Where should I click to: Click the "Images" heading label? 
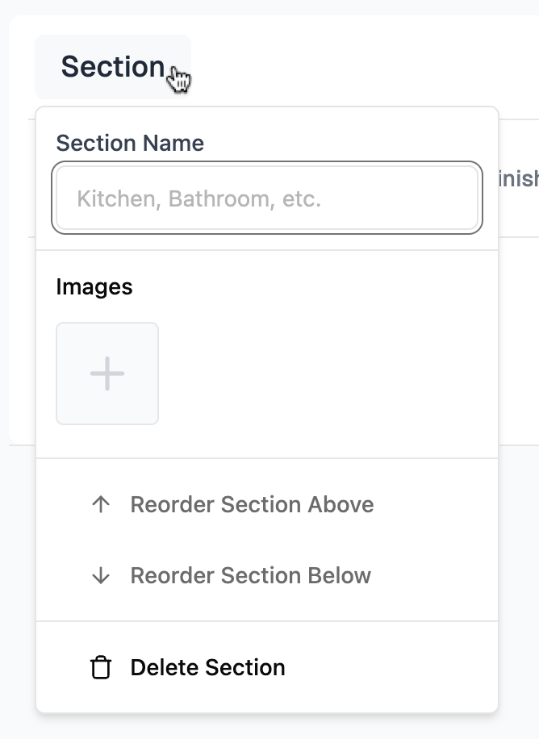click(94, 287)
